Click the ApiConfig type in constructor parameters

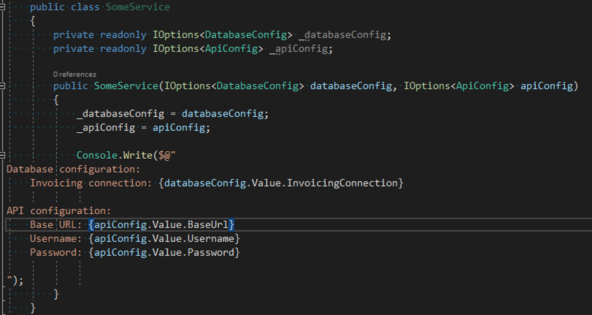[483, 86]
